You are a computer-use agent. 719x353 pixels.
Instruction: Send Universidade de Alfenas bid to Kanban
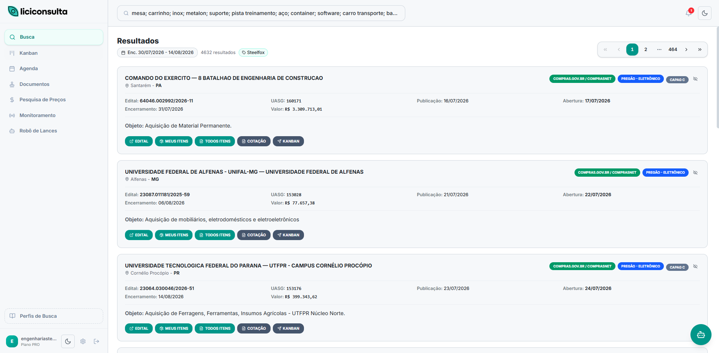[x=288, y=235]
